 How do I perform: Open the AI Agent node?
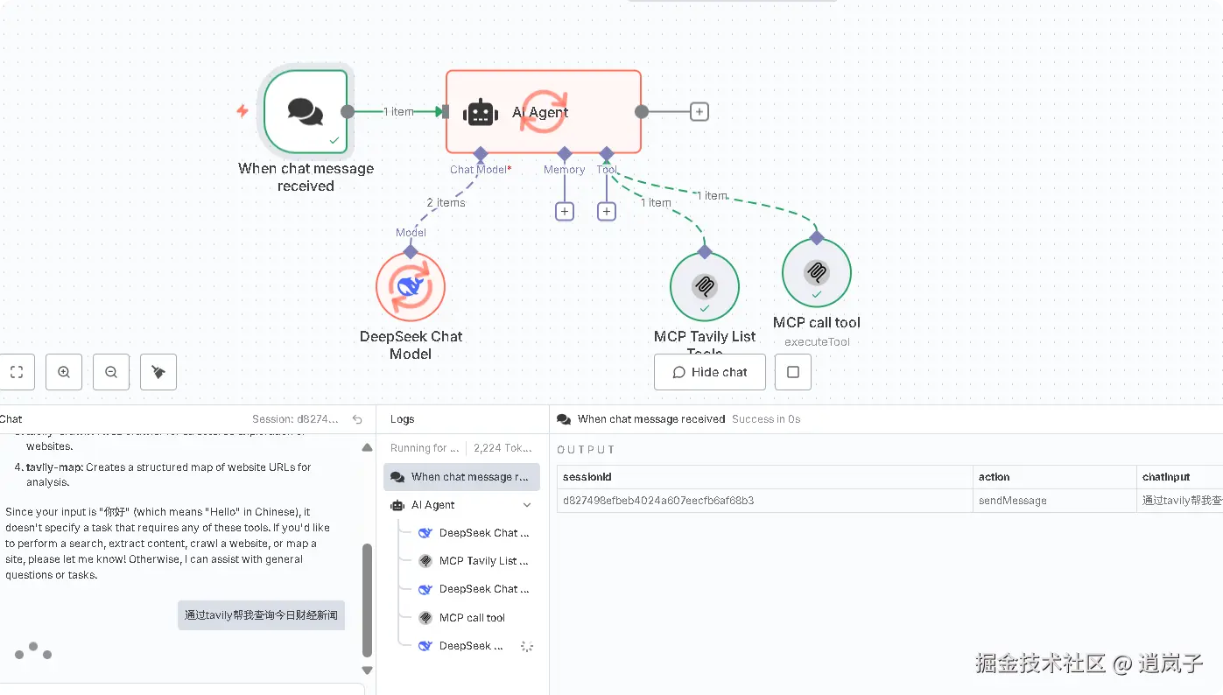click(x=544, y=111)
